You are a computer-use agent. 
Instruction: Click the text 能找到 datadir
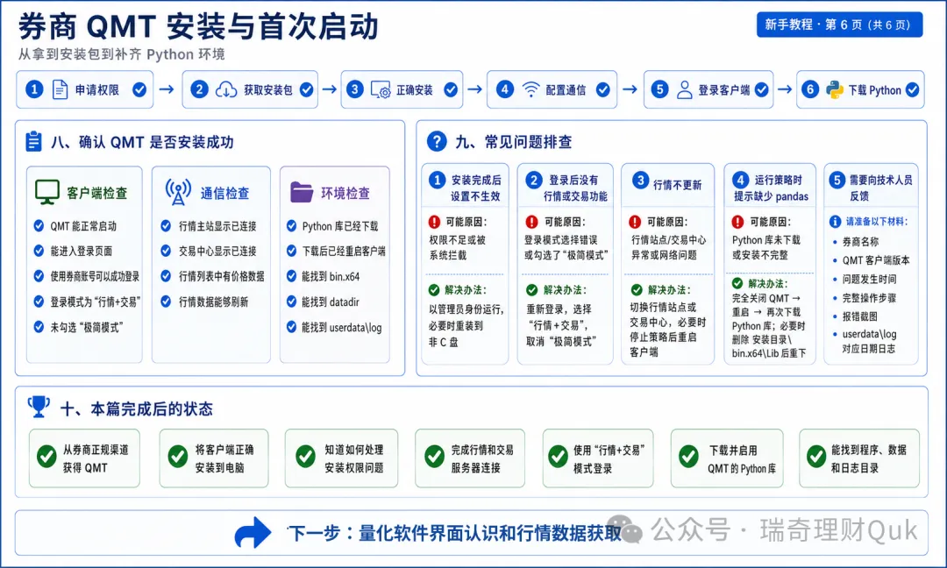tap(331, 302)
